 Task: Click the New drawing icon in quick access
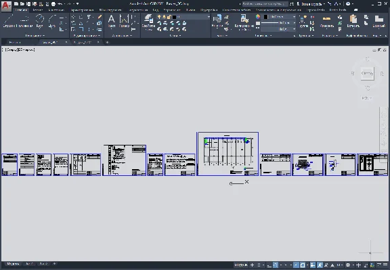(x=16, y=4)
